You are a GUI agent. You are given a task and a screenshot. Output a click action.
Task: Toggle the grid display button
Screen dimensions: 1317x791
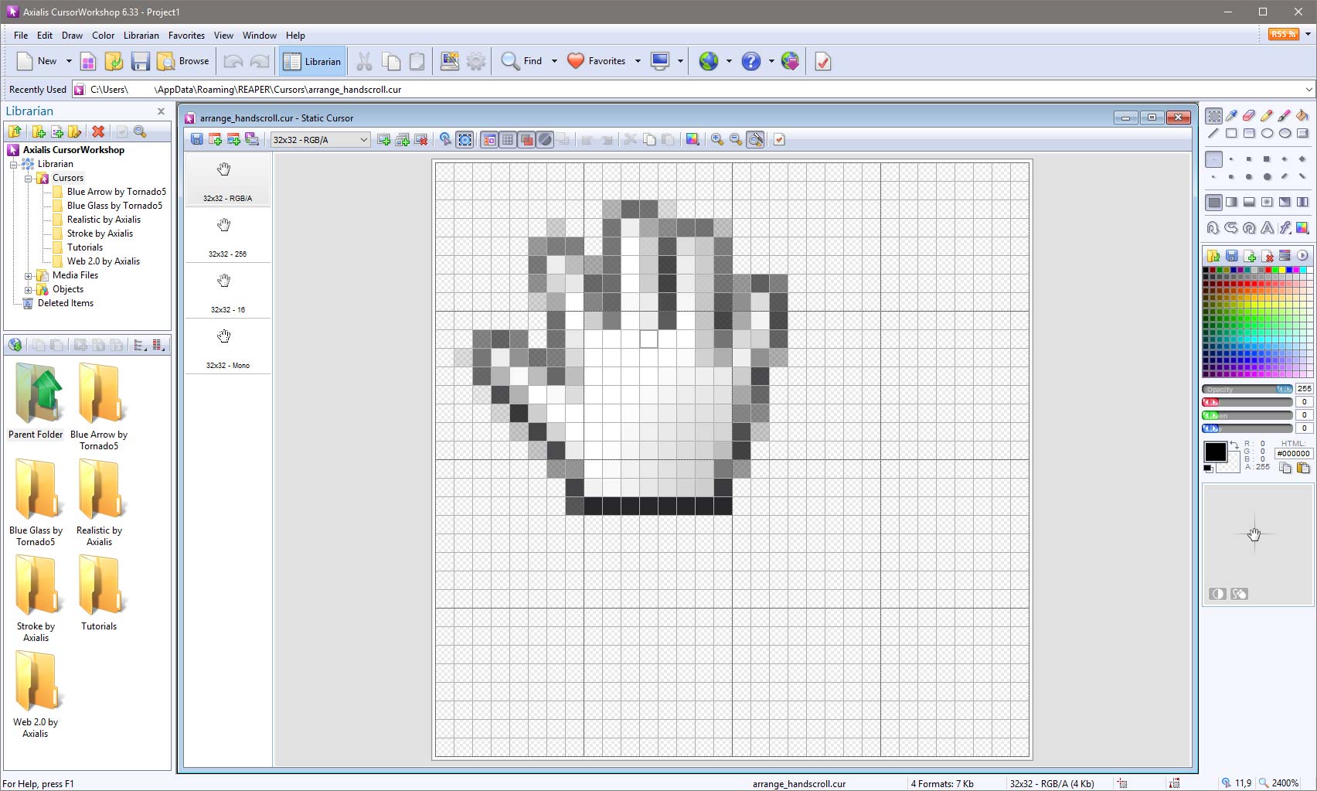[508, 139]
